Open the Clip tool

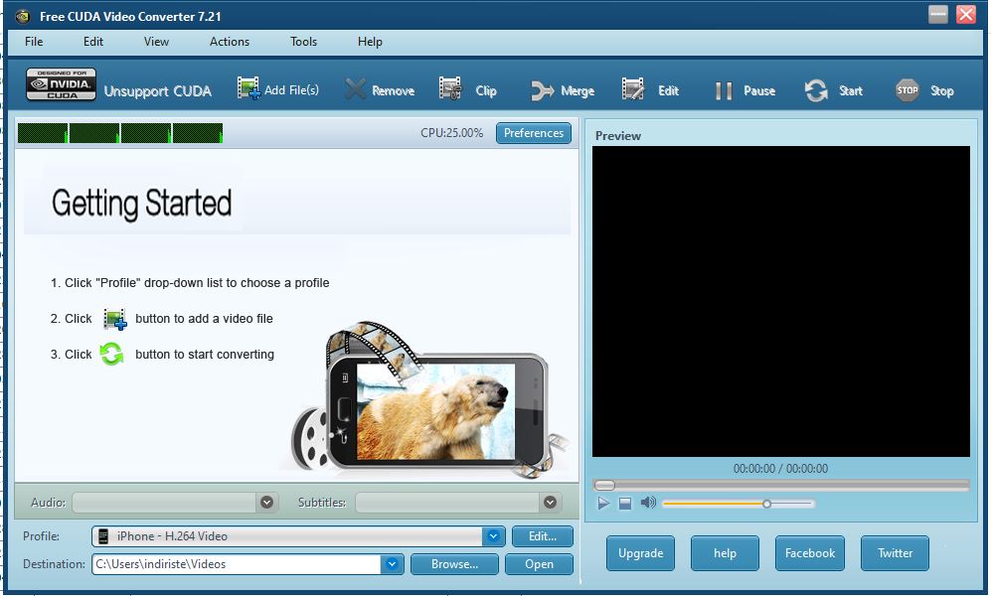(x=468, y=89)
